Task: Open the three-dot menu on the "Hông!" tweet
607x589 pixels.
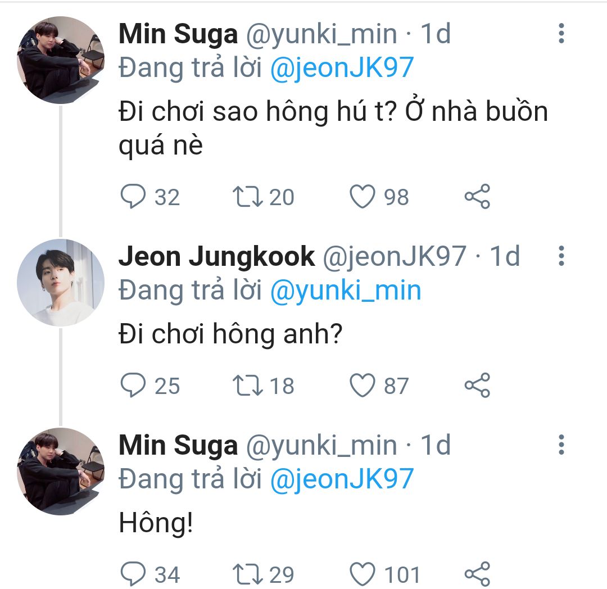Action: [x=561, y=445]
